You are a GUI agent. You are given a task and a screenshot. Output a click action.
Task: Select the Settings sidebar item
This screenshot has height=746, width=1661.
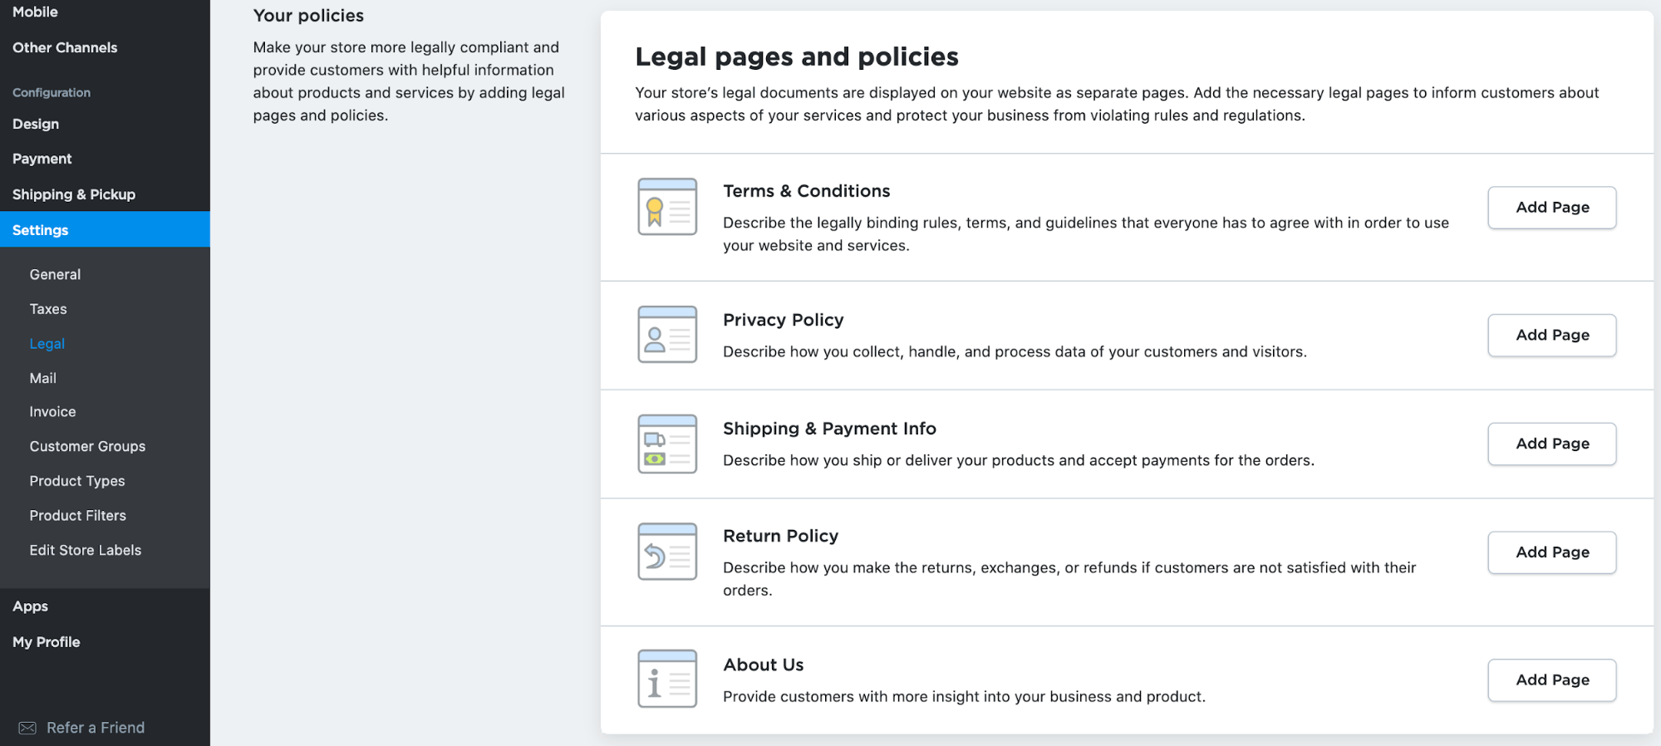pyautogui.click(x=105, y=229)
